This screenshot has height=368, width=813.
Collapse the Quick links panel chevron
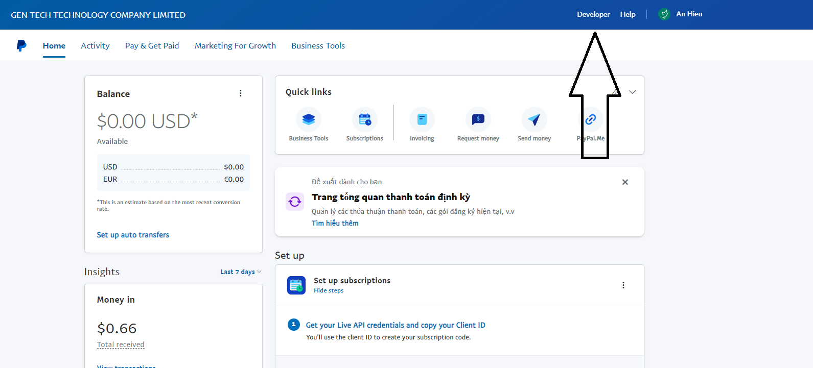click(632, 92)
